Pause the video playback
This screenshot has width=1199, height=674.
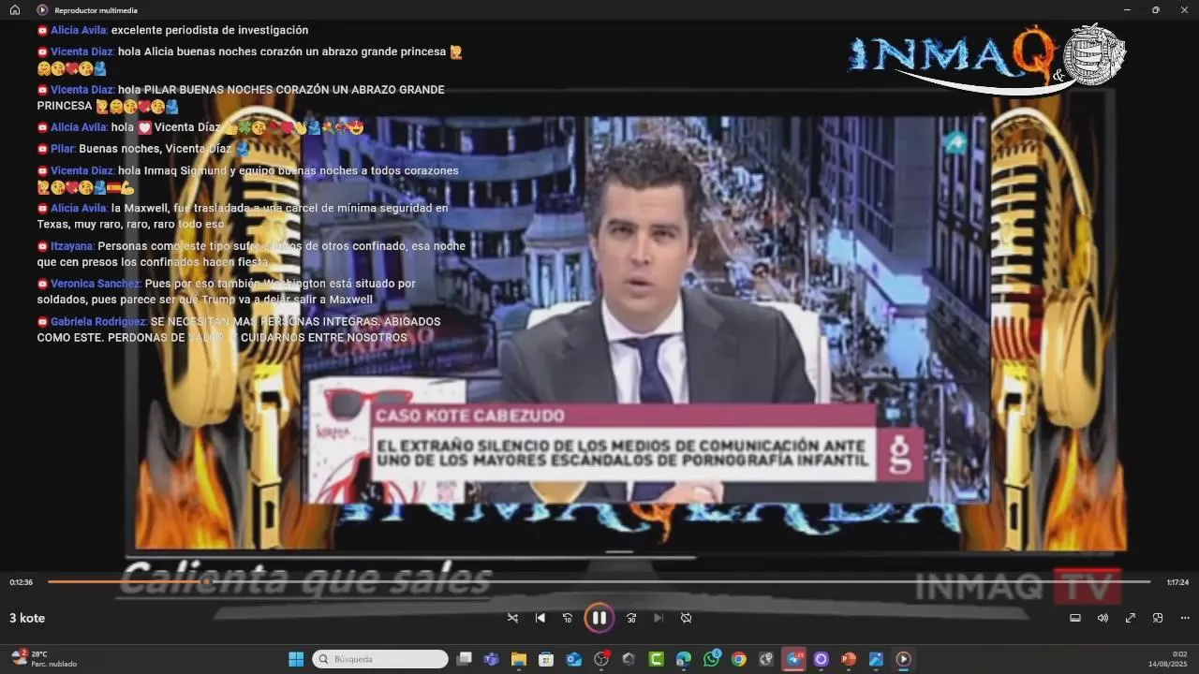pos(599,618)
